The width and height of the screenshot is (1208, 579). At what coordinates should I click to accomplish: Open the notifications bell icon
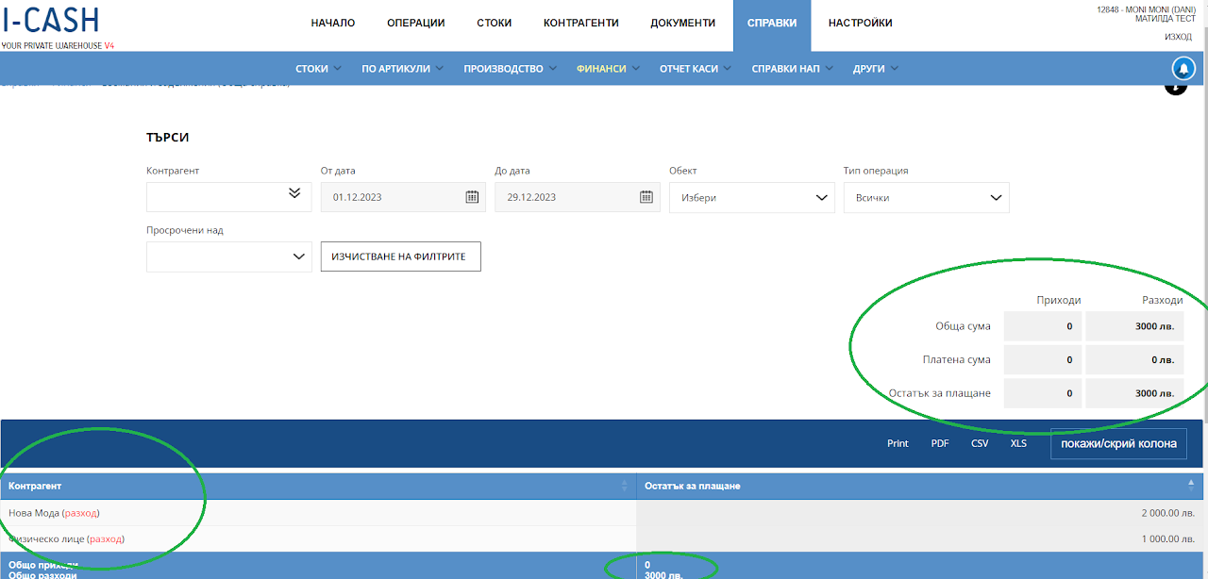(x=1183, y=69)
